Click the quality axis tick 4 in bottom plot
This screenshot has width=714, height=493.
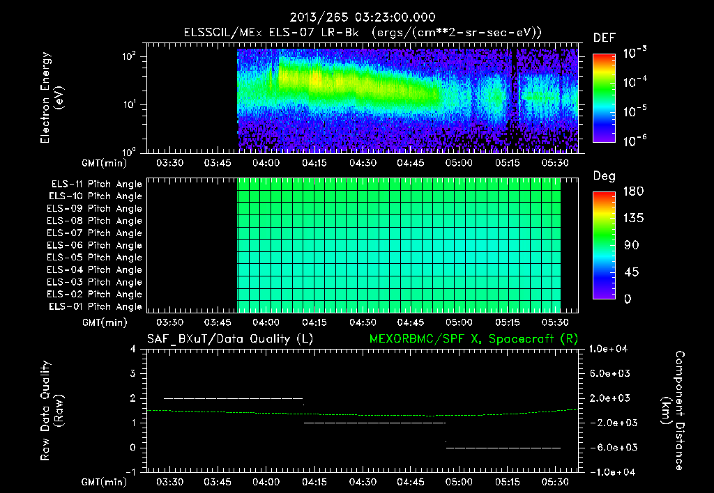tap(133, 349)
